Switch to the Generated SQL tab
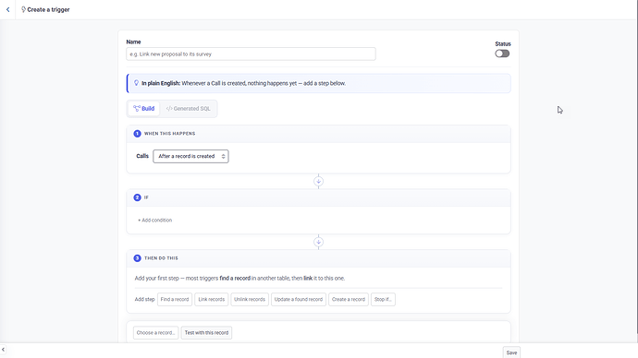 click(189, 109)
